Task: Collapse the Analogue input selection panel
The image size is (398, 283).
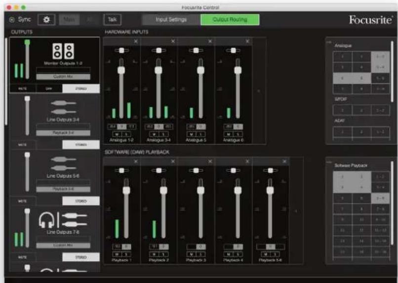Action: pos(329,42)
